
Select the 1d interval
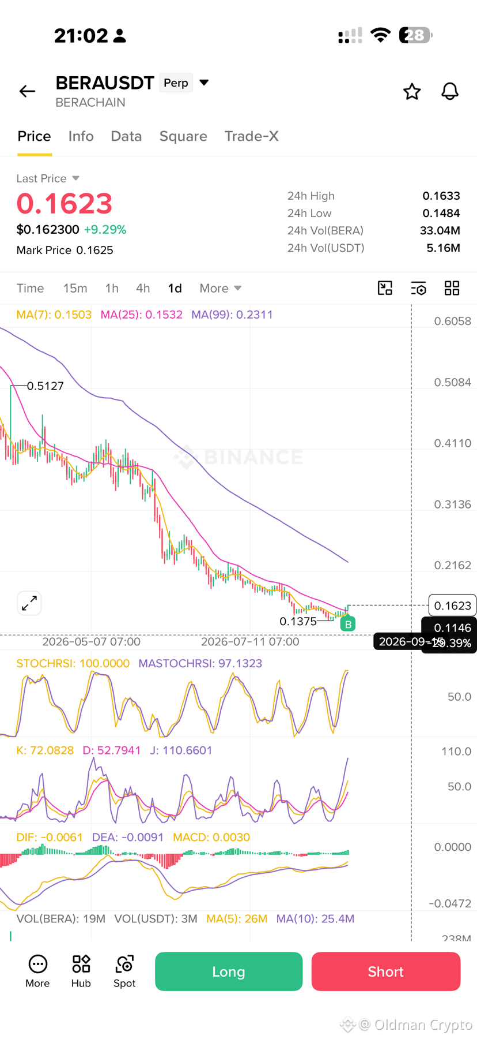point(175,288)
